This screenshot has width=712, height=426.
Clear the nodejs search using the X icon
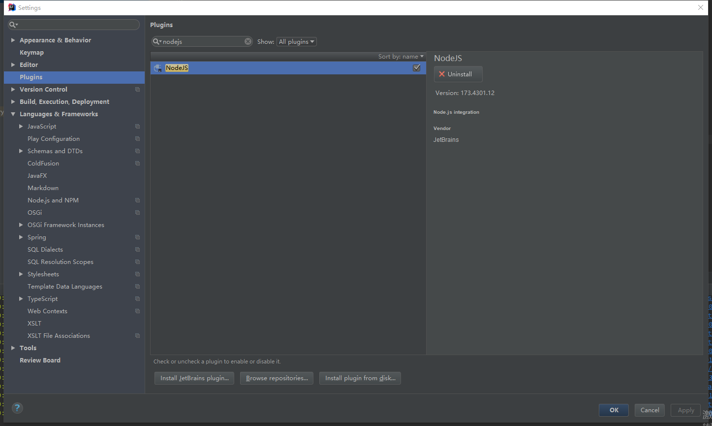(248, 41)
